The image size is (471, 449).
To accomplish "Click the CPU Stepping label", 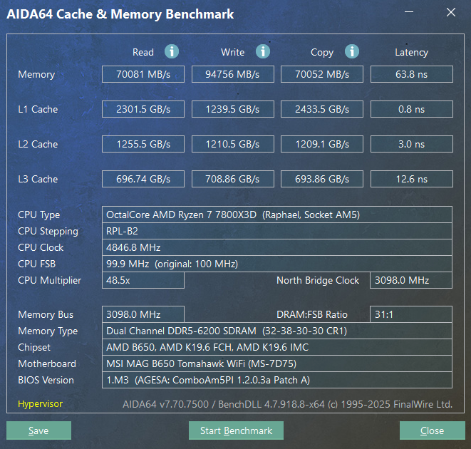I will [x=48, y=232].
